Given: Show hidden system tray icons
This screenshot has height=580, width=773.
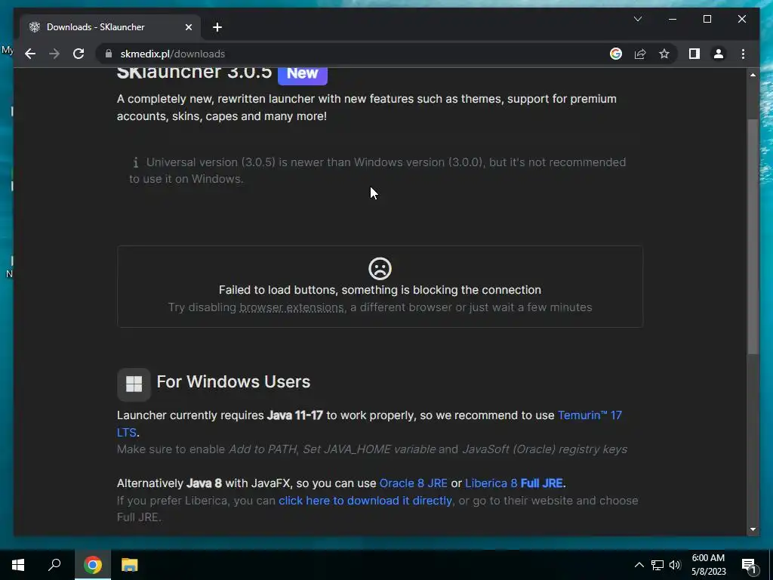Looking at the screenshot, I should (639, 565).
